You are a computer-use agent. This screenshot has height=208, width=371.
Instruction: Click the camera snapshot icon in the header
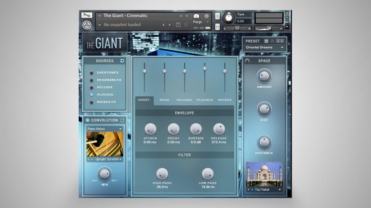[197, 16]
